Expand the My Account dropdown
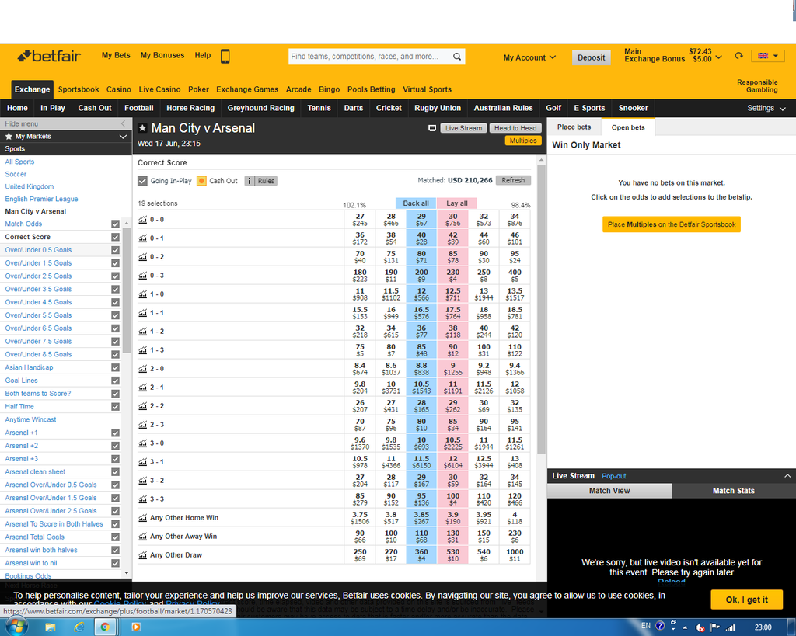 click(529, 57)
